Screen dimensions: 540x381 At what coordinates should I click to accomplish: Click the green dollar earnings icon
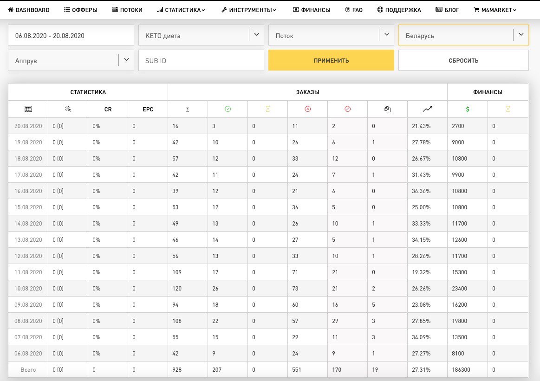pos(467,109)
